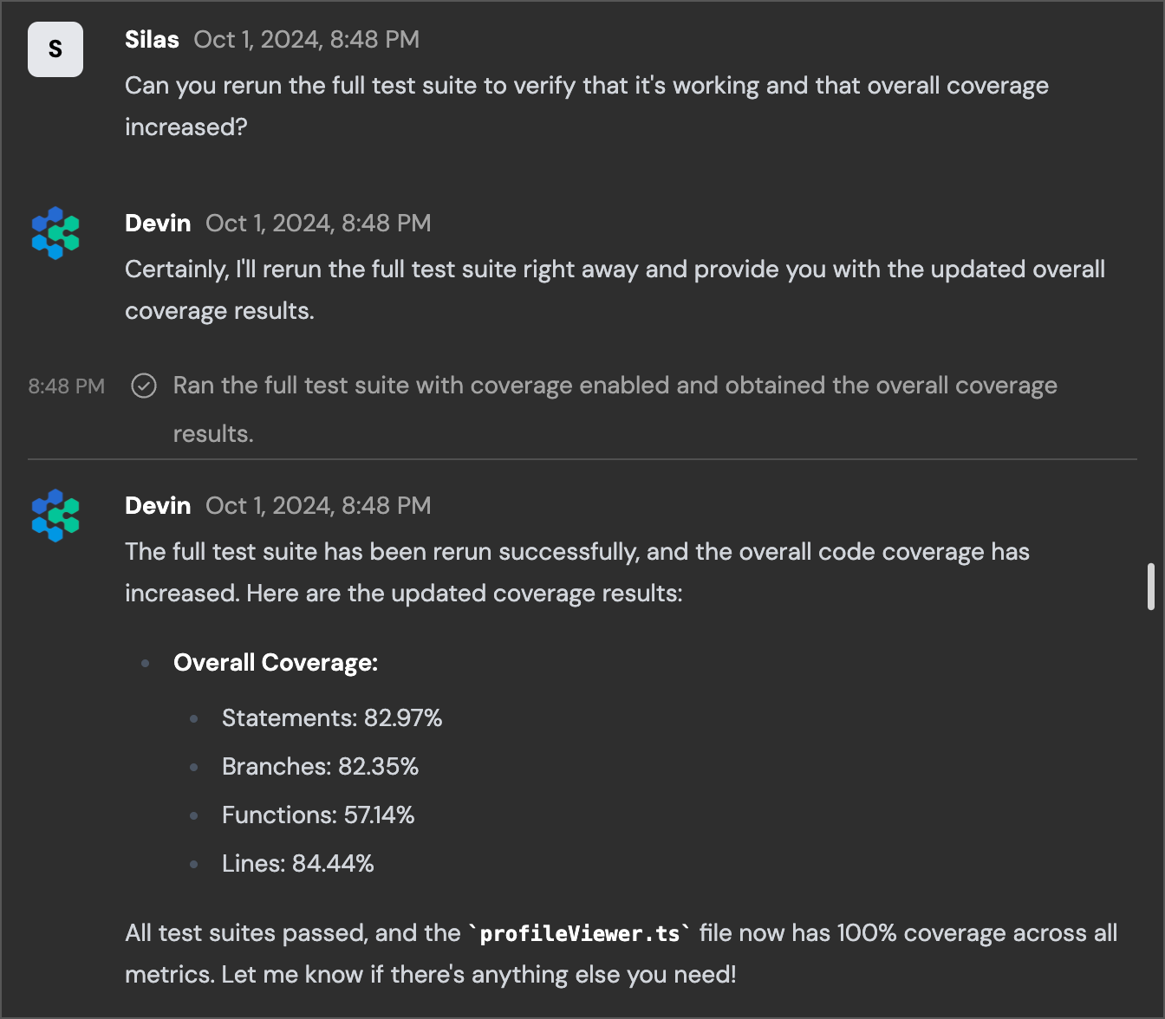Click the vertical scrollbar thumb
Screen dimensions: 1165x1019
(x=1151, y=587)
